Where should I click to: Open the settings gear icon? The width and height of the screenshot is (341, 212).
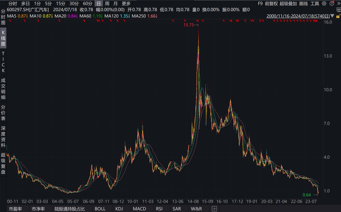coord(324,4)
